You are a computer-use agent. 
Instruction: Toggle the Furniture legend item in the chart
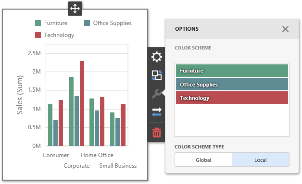tap(51, 23)
